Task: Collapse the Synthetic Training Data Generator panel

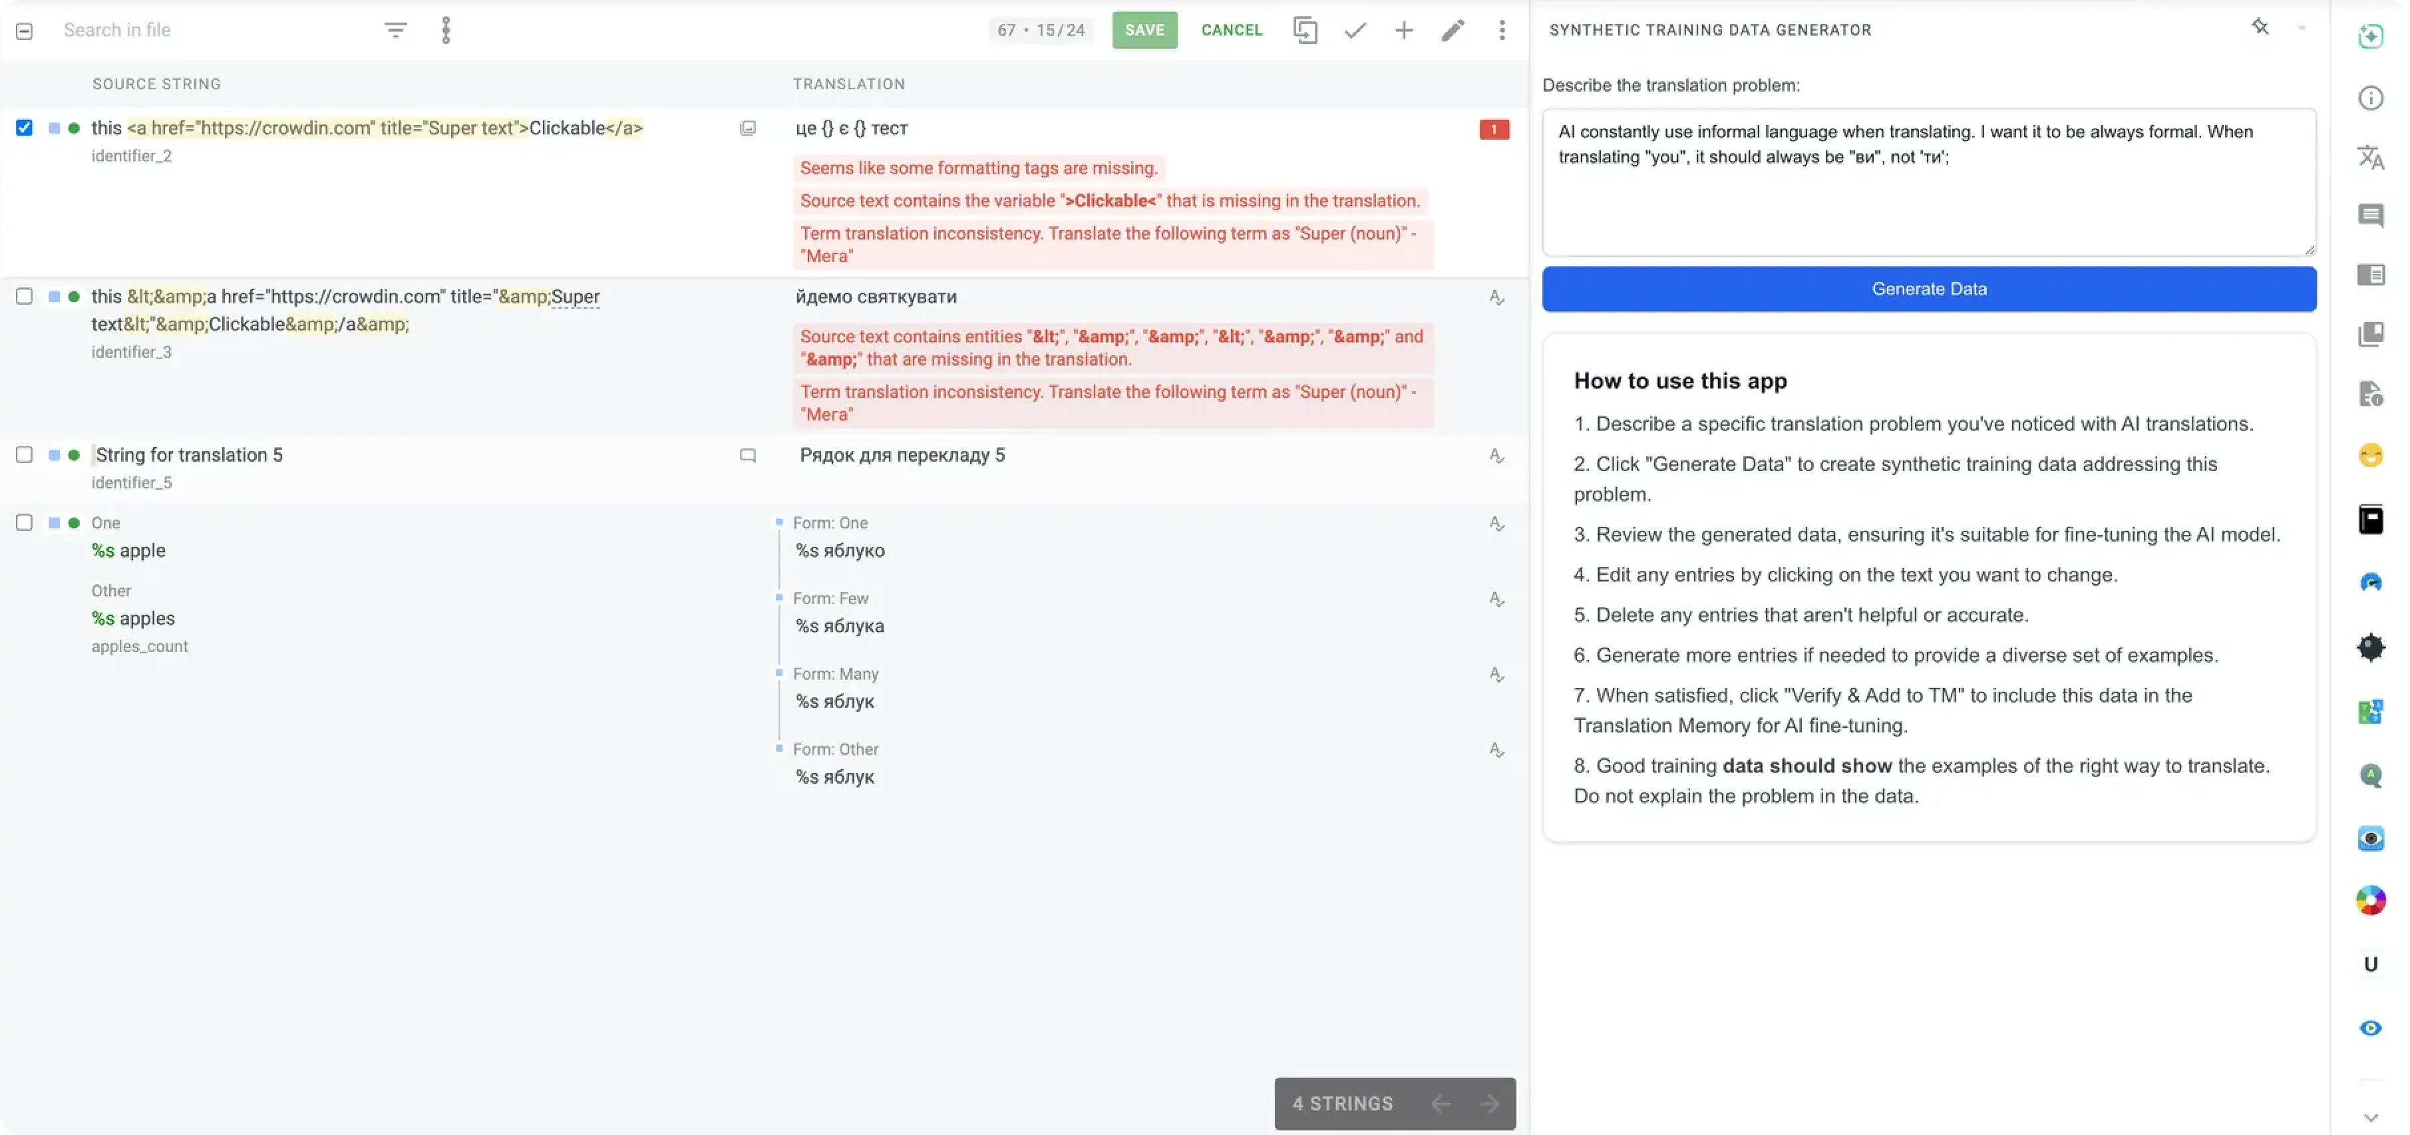Action: pyautogui.click(x=2300, y=27)
